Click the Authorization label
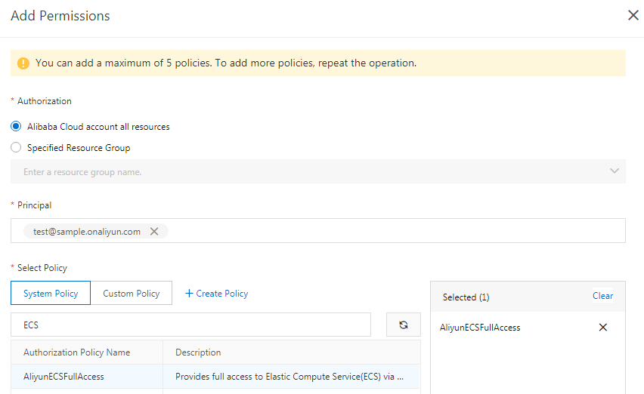 click(x=45, y=101)
